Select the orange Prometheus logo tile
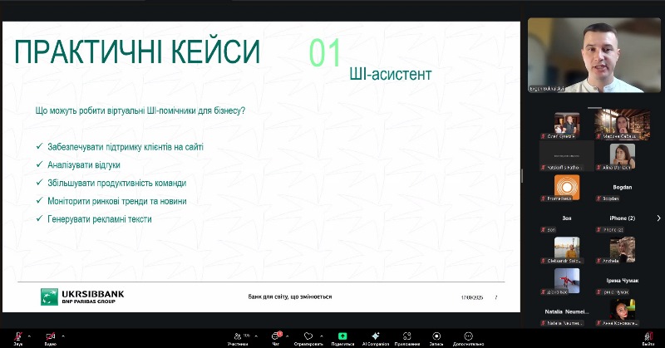Screen dimensions: 665x348 coord(567,187)
